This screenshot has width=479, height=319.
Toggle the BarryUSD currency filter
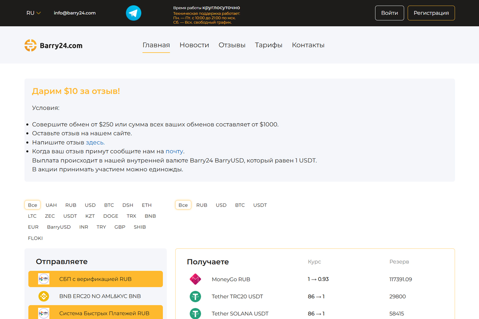(x=59, y=226)
